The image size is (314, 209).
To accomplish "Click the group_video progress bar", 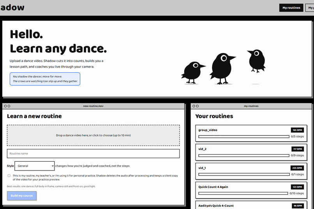I will pyautogui.click(x=244, y=137).
